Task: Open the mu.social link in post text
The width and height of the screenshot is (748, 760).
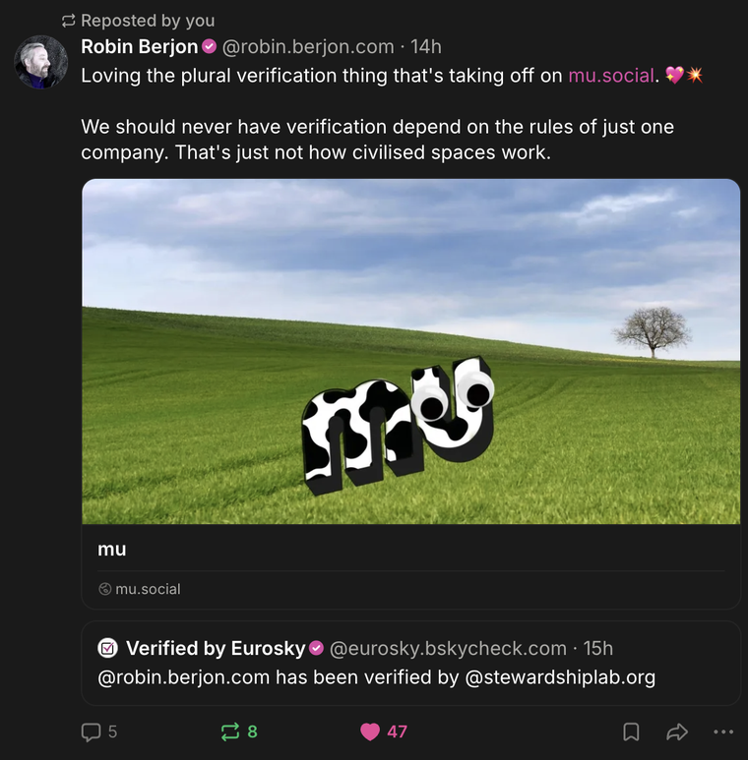Action: click(611, 76)
